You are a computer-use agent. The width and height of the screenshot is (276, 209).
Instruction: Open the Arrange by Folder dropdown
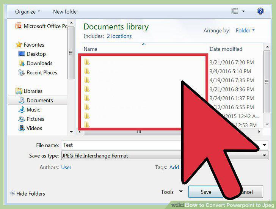coord(245,30)
